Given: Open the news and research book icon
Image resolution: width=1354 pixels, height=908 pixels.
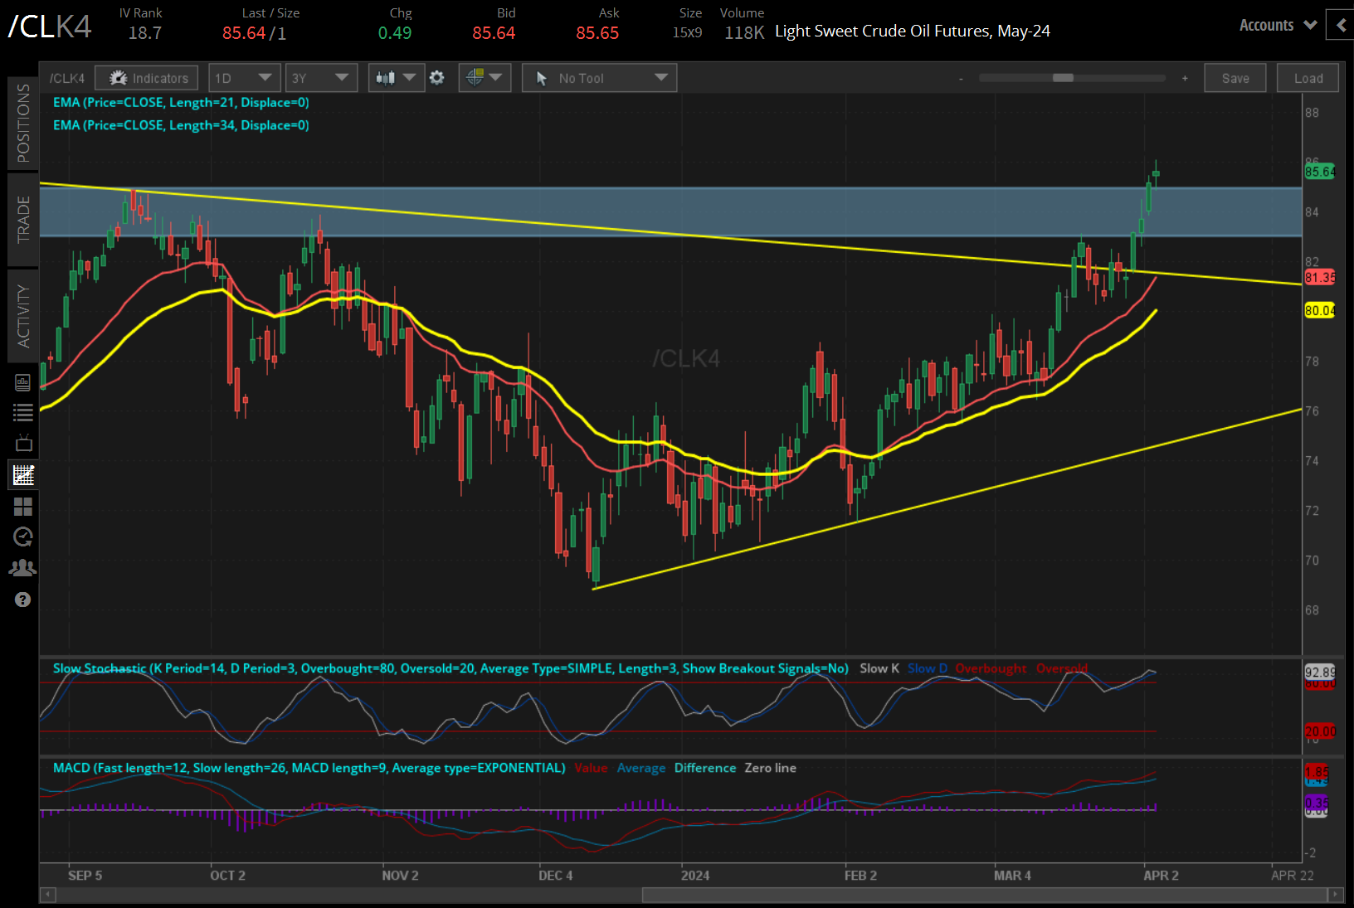Looking at the screenshot, I should (x=23, y=382).
